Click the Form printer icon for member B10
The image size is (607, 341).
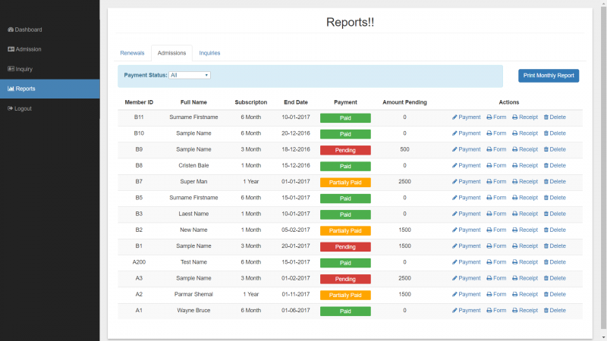(x=489, y=133)
